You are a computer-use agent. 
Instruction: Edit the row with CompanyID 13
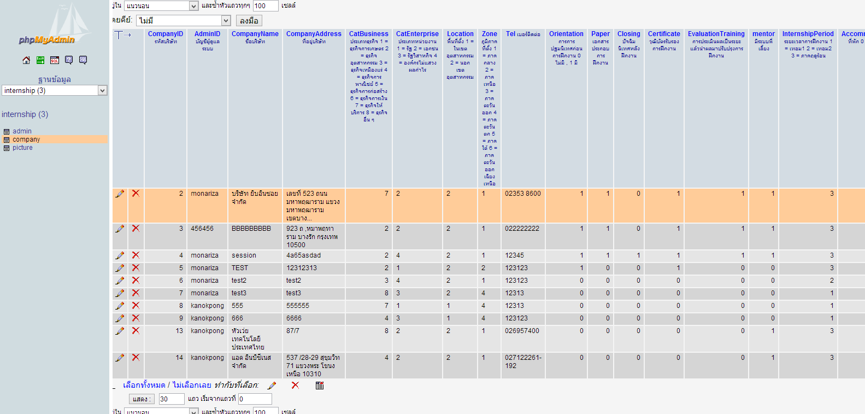click(x=120, y=331)
